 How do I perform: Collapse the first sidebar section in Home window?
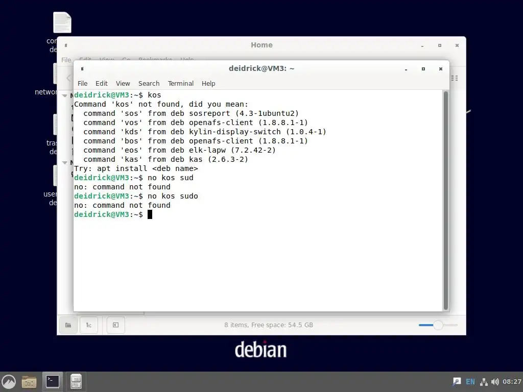tap(64, 95)
